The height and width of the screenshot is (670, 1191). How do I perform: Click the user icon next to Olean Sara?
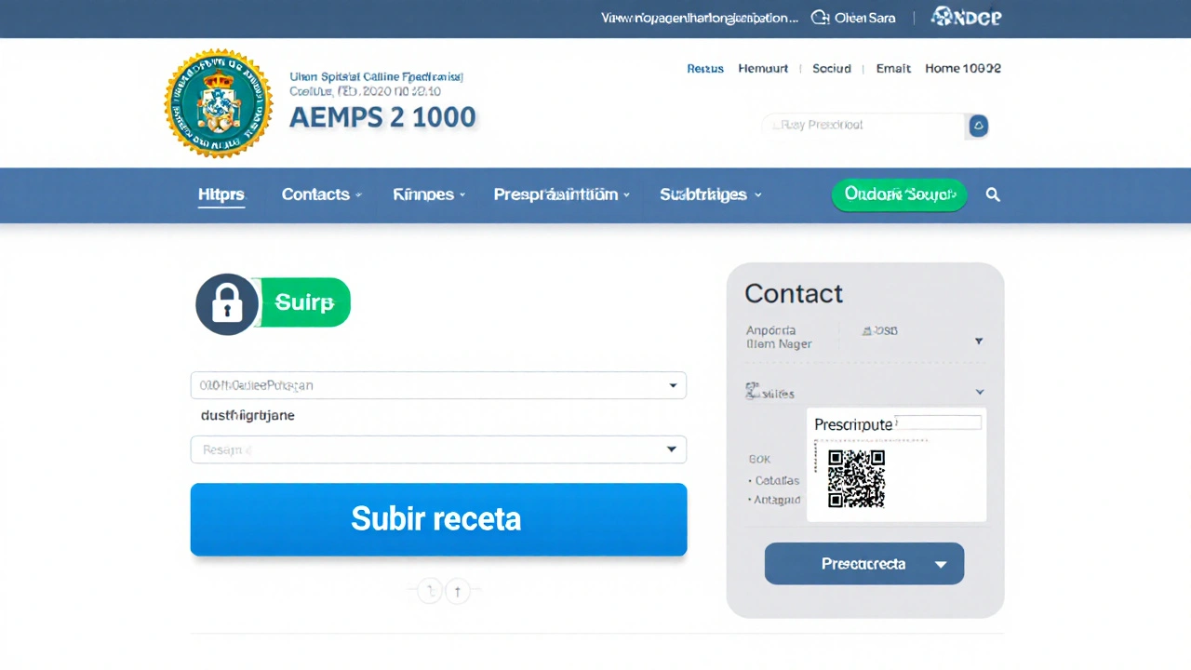pyautogui.click(x=820, y=17)
